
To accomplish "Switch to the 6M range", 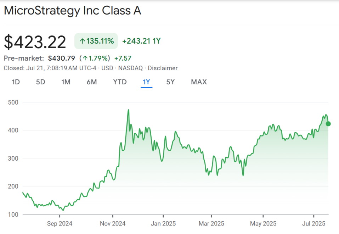I will [91, 82].
